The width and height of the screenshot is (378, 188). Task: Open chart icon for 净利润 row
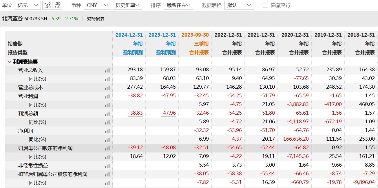107,131
